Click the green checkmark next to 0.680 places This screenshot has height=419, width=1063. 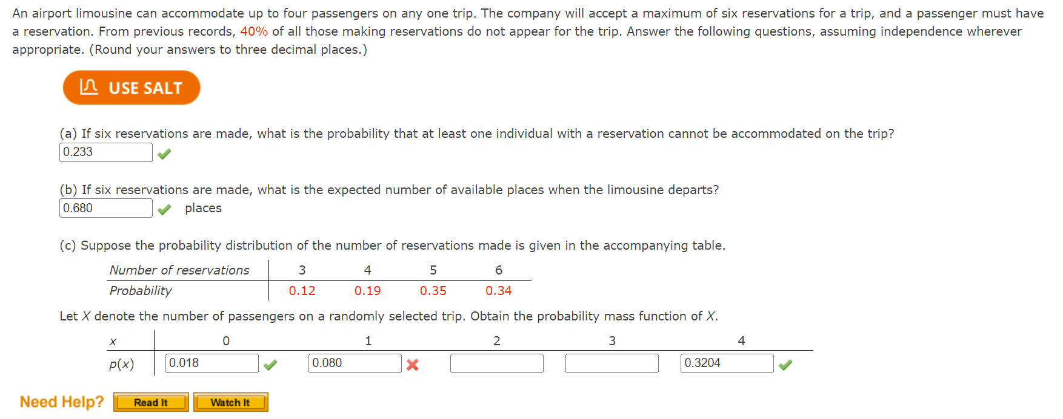click(164, 209)
